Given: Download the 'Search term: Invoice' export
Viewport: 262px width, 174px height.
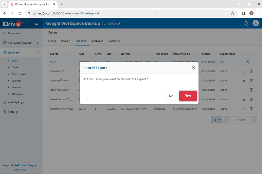Looking at the screenshot, I should tap(244, 109).
